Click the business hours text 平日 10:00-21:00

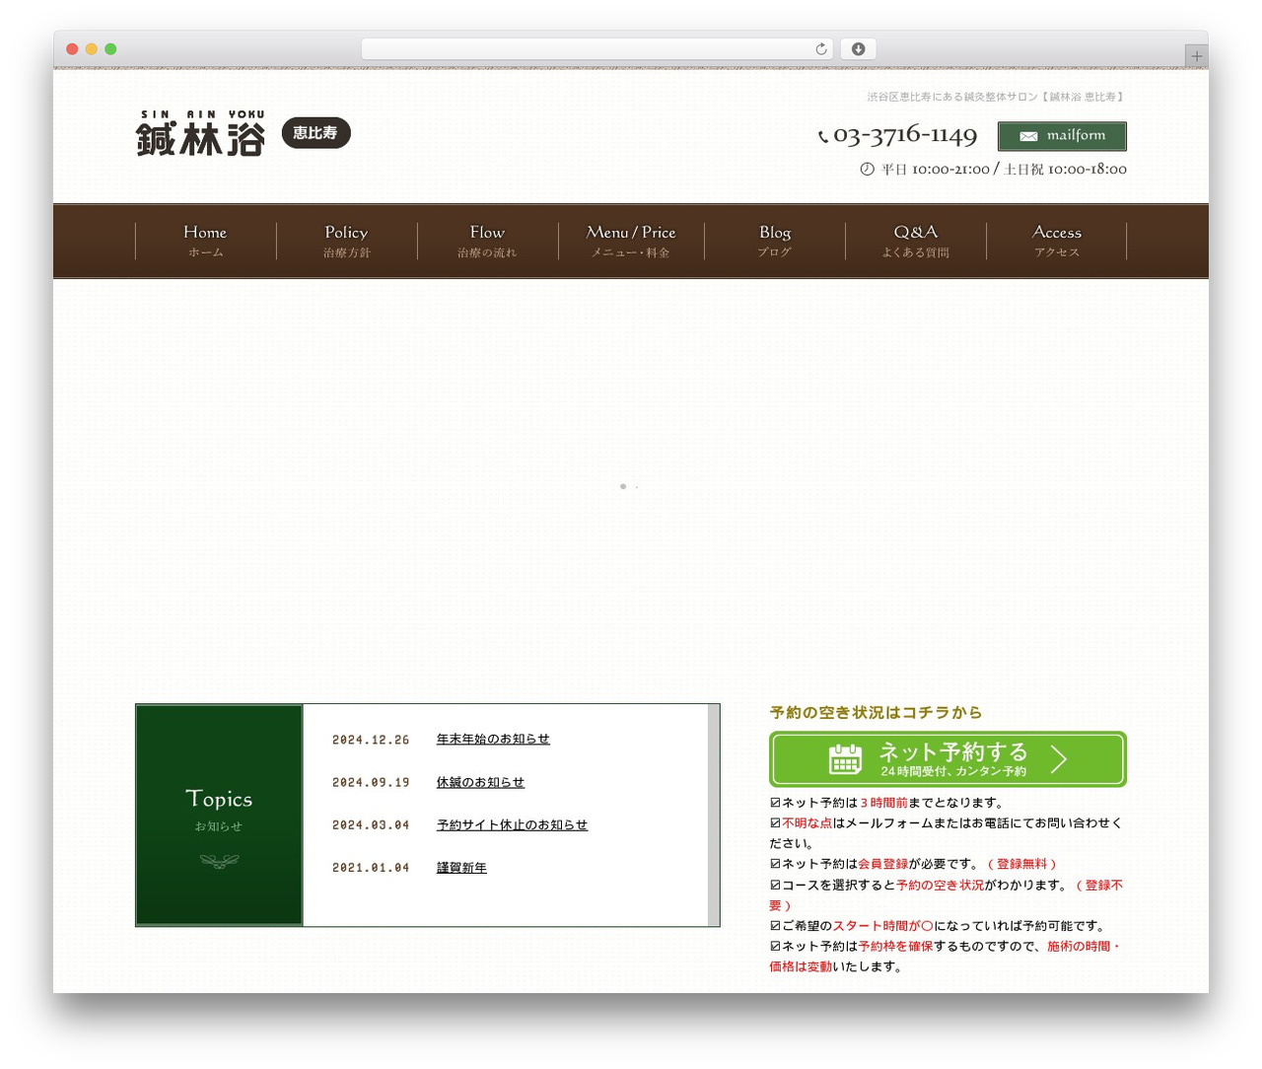point(936,170)
